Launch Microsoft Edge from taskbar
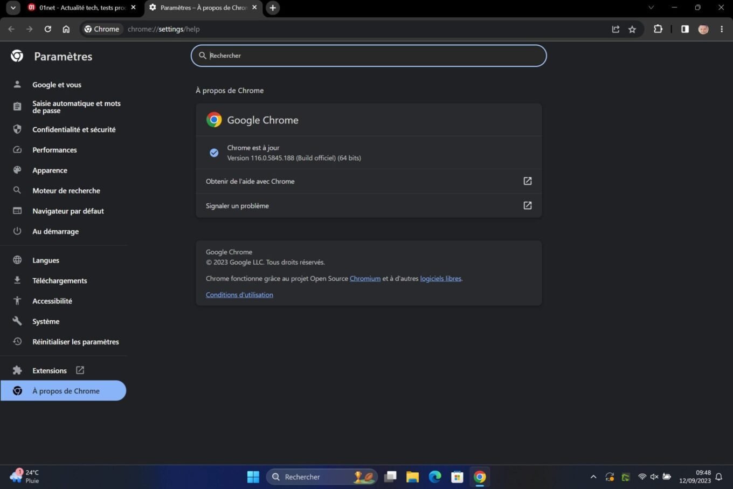 [x=435, y=477]
